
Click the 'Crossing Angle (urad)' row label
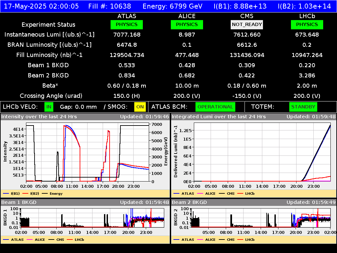[x=51, y=96]
